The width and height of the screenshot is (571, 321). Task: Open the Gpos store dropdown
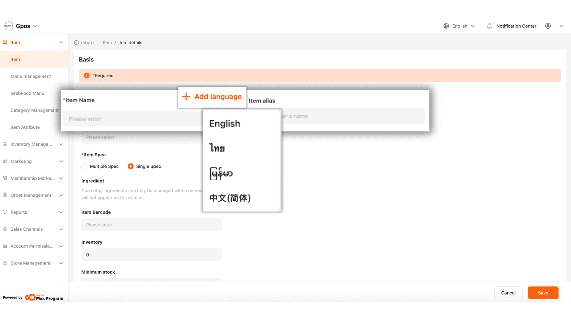coord(35,26)
